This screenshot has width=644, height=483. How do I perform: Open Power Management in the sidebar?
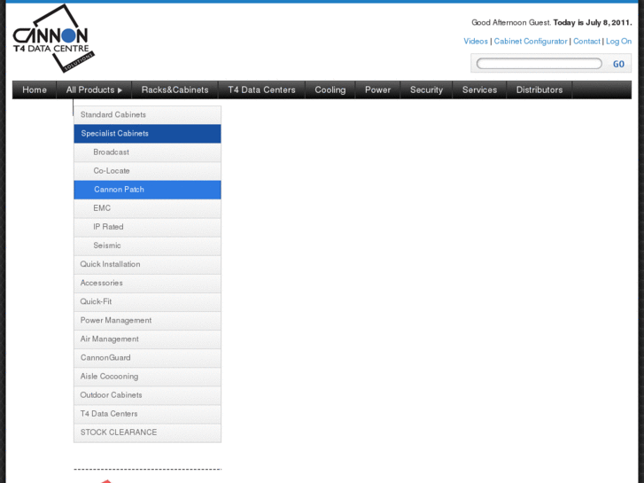point(147,321)
